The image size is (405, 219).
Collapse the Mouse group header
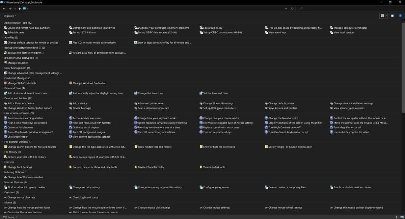[x=2, y=203]
